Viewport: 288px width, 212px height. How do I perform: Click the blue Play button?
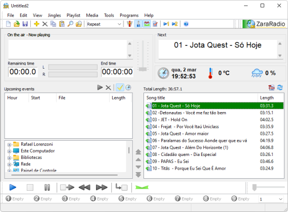pos(13,187)
